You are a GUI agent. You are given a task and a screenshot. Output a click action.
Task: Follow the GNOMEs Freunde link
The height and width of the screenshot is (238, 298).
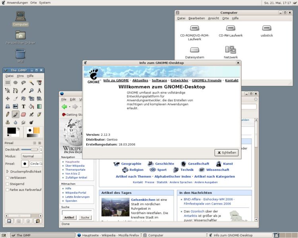tap(207, 80)
